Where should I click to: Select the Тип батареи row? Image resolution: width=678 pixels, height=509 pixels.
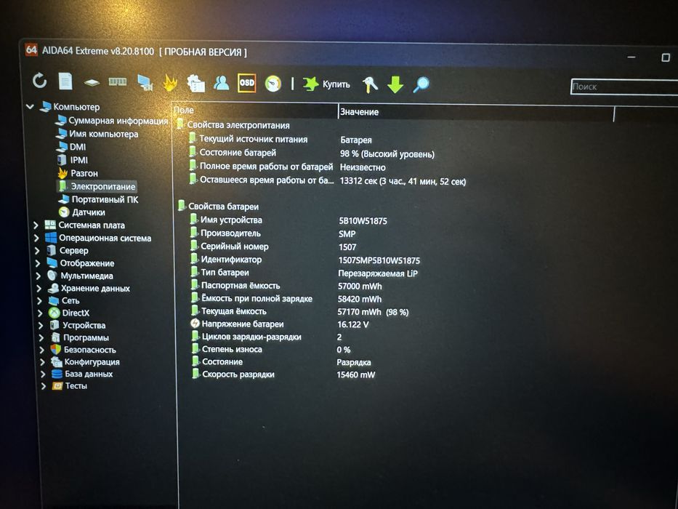[225, 273]
